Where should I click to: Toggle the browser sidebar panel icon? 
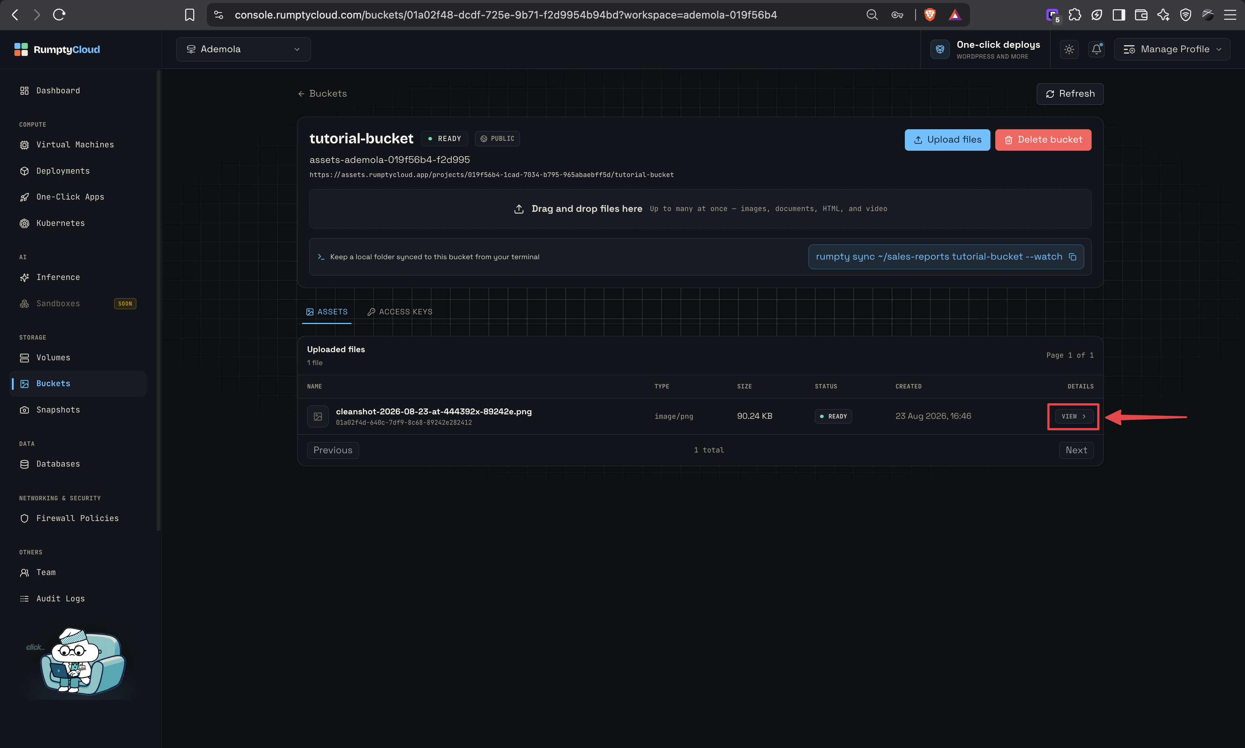(1119, 14)
